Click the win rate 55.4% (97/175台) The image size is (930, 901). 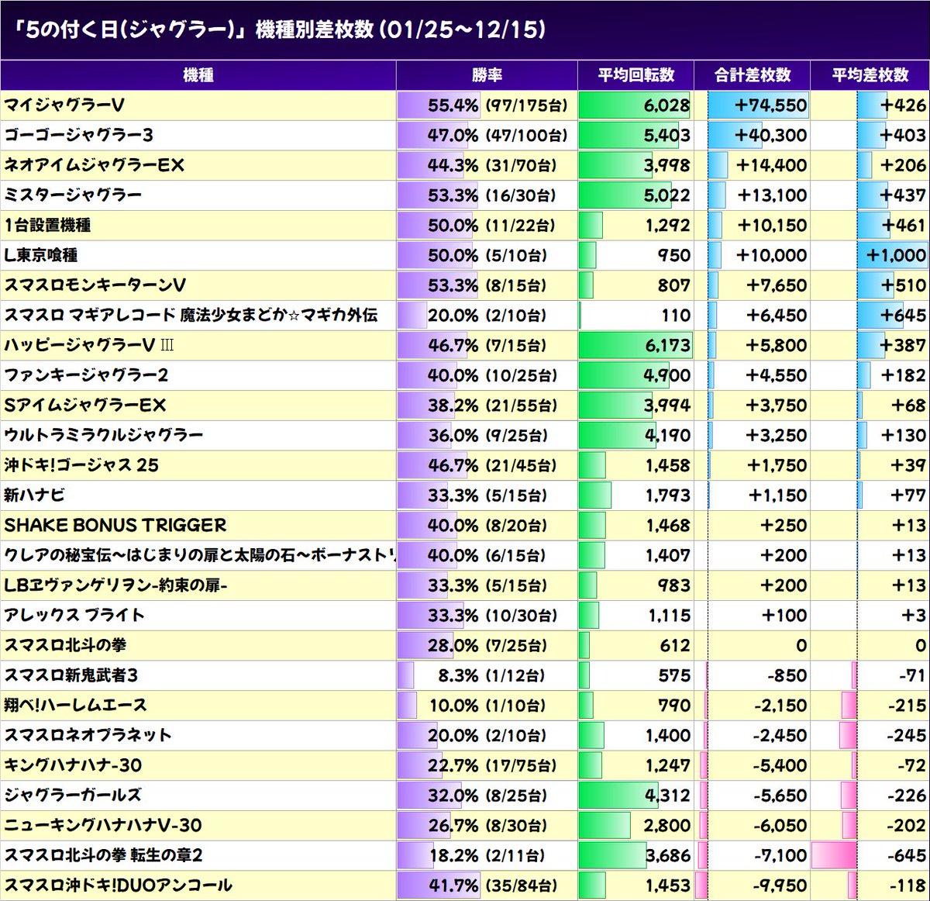pyautogui.click(x=498, y=105)
